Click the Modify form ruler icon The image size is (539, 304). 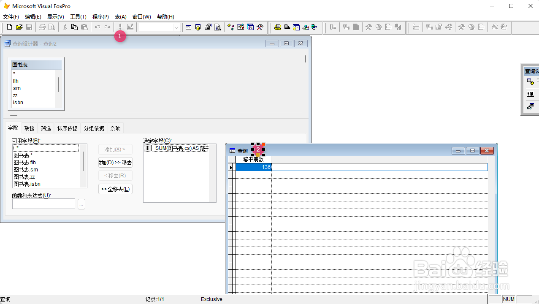click(130, 27)
